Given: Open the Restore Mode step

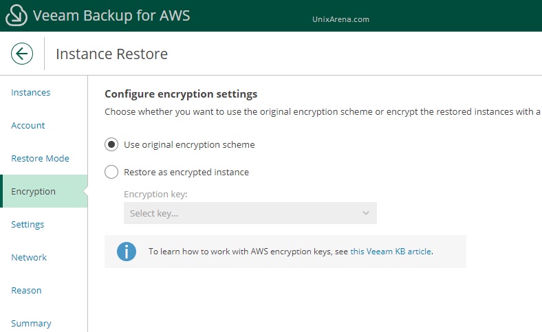Looking at the screenshot, I should 40,158.
